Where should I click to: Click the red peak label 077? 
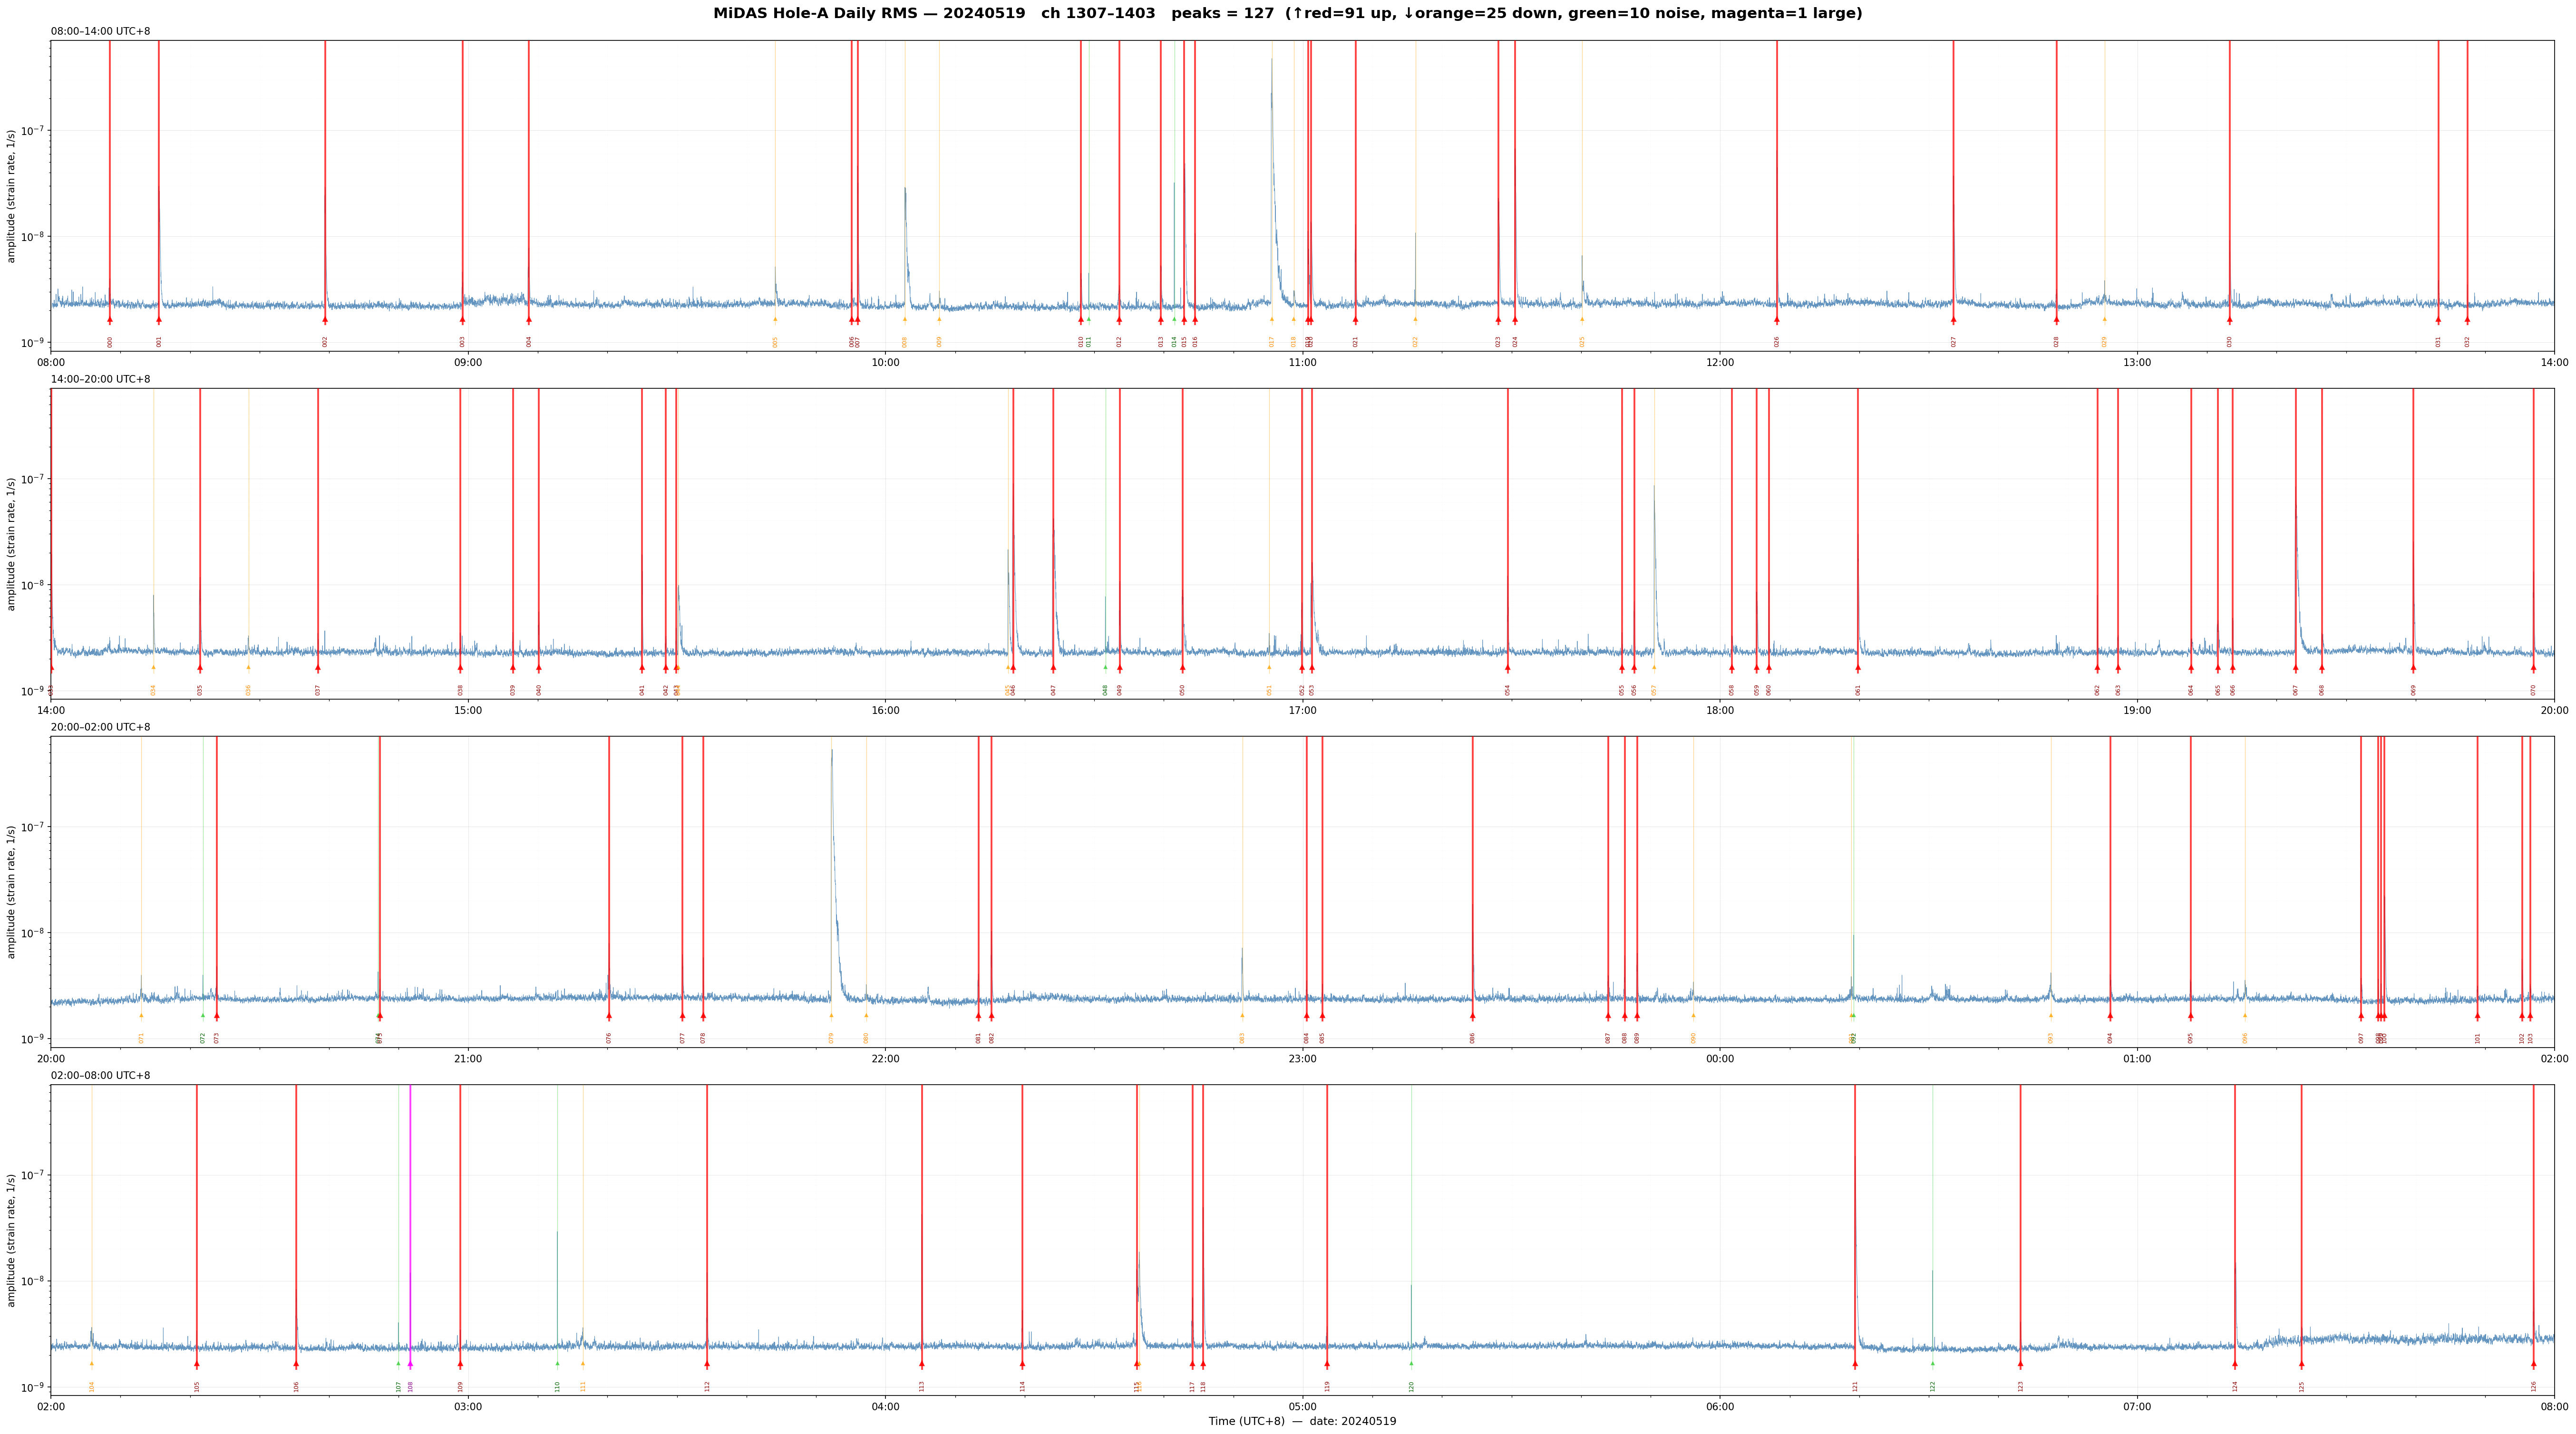click(x=683, y=1038)
